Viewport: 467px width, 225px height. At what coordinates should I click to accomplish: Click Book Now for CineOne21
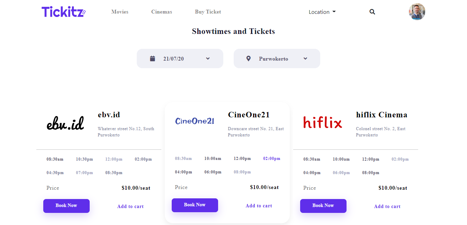click(195, 205)
